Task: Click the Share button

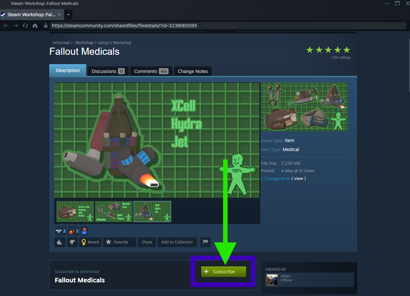Action: 147,242
